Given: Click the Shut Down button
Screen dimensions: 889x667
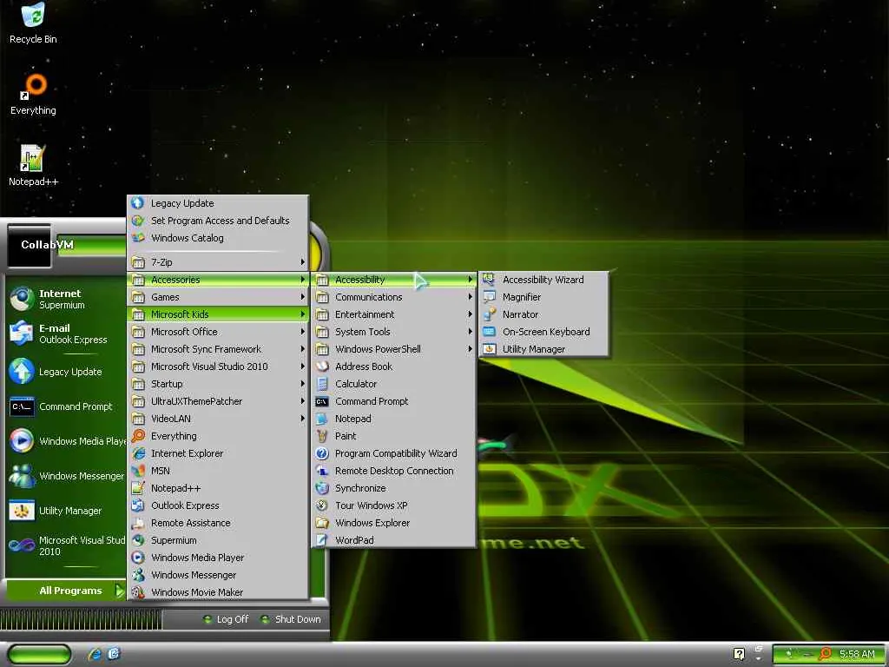Looking at the screenshot, I should tap(290, 619).
